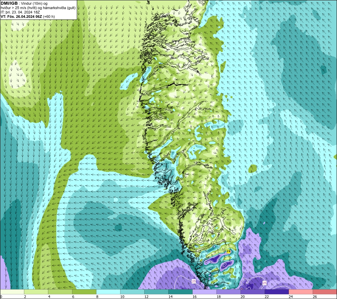Pick the teal 12–14 m/s scale swatch
The image size is (337, 299).
tap(156, 292)
